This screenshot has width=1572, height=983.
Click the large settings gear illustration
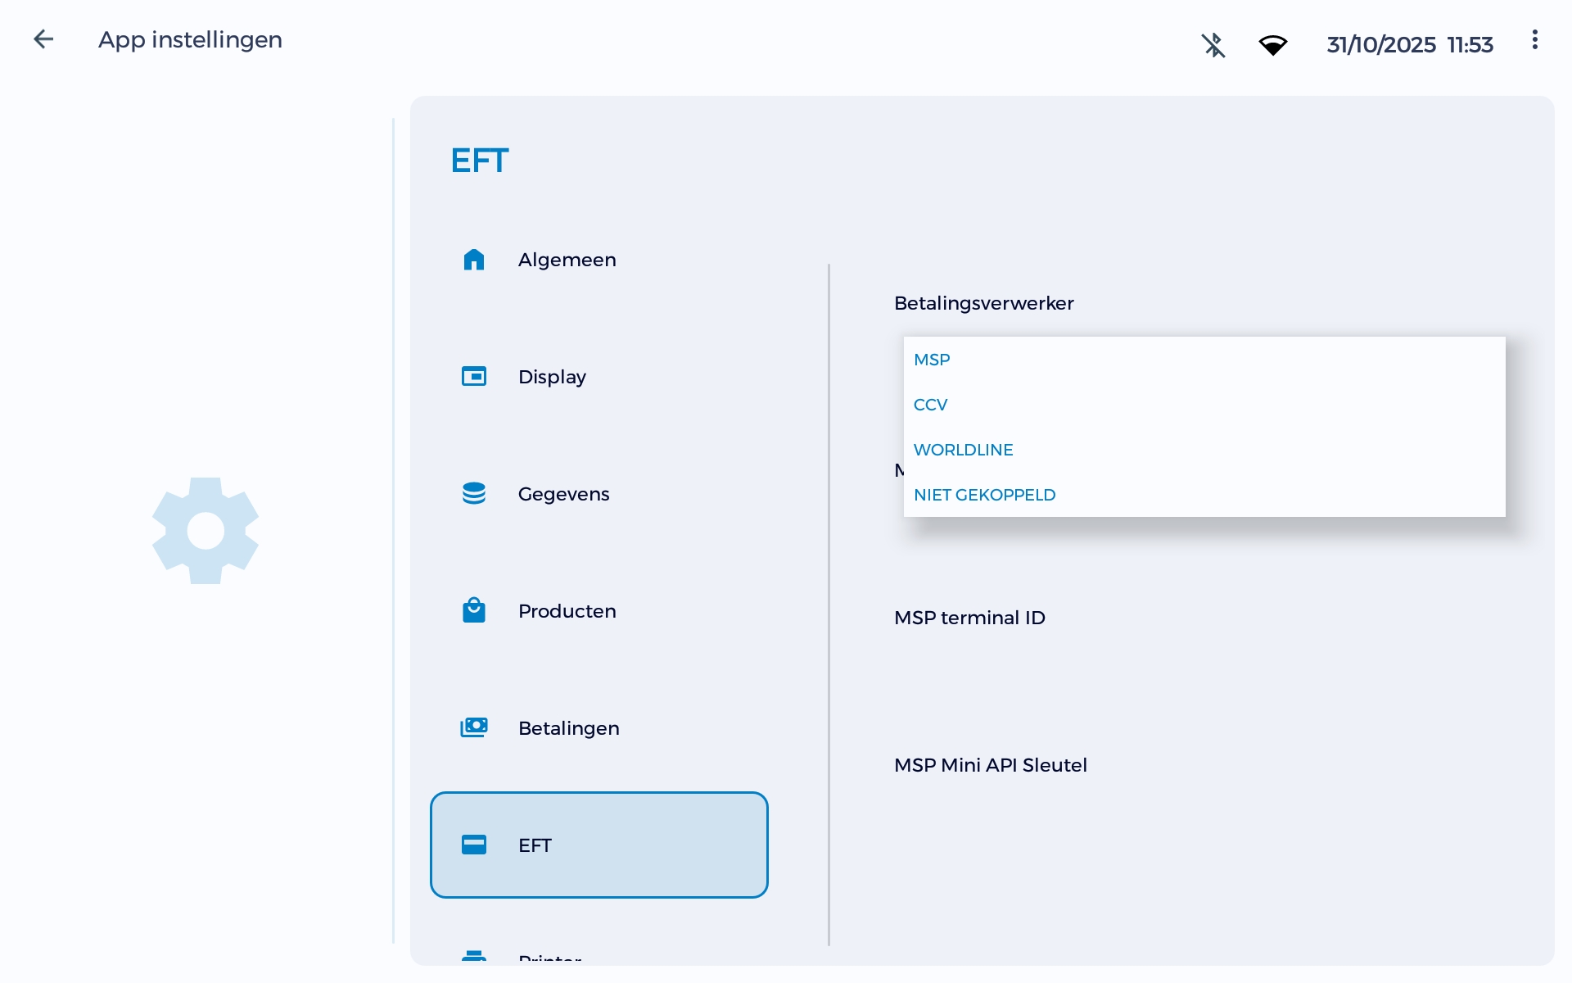point(205,530)
